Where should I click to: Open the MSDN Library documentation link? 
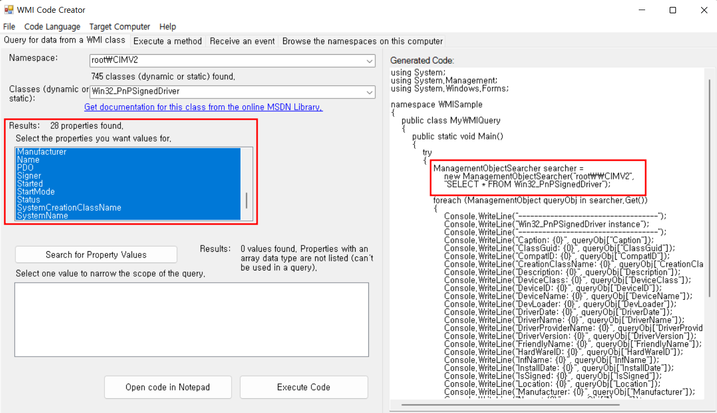point(203,107)
